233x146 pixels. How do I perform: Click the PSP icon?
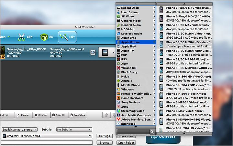pyautogui.click(x=118, y=55)
